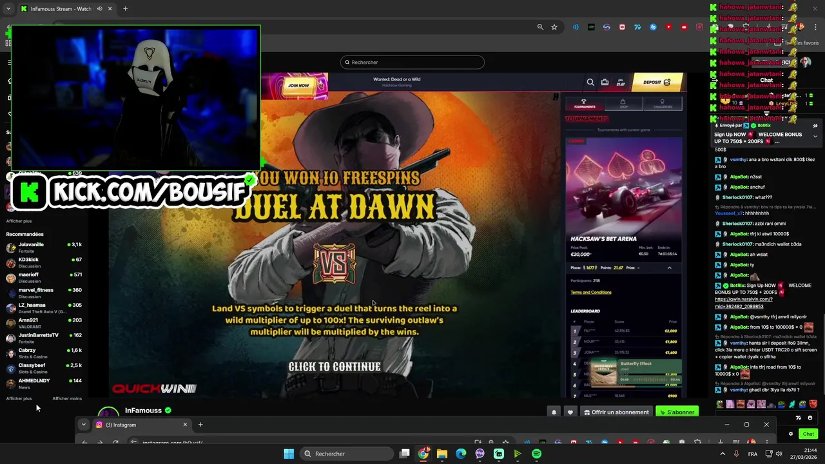Image resolution: width=825 pixels, height=464 pixels.
Task: Click the green Chat send button
Action: [808, 434]
